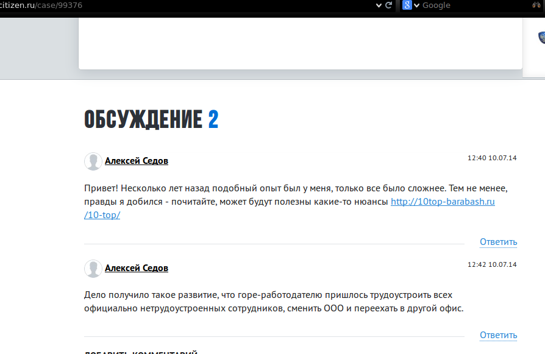Click the address bar URL text
Image resolution: width=545 pixels, height=354 pixels.
[x=41, y=5]
